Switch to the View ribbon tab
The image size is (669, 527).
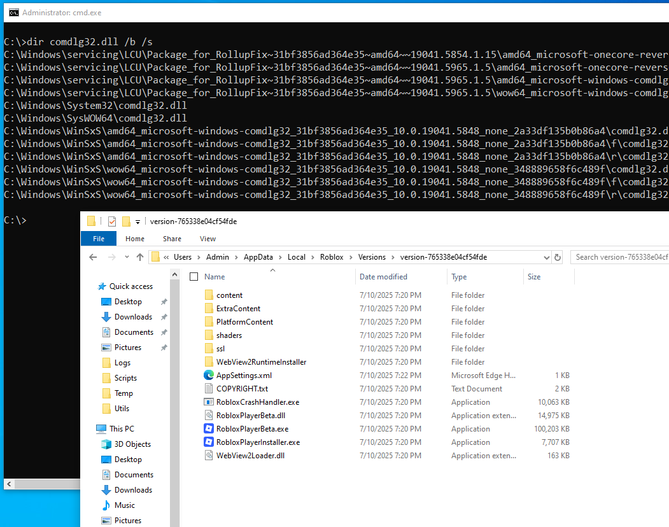point(207,238)
